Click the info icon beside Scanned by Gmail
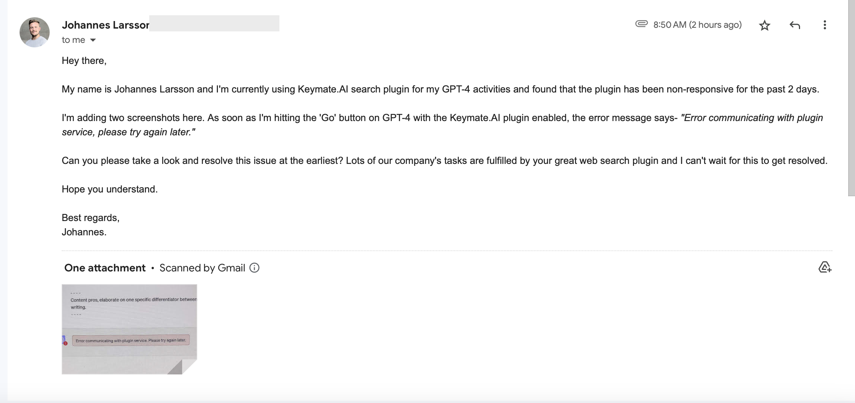 (x=254, y=268)
